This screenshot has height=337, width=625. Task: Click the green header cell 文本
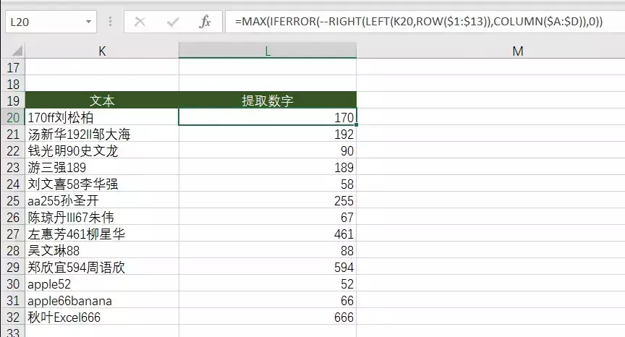tap(102, 101)
